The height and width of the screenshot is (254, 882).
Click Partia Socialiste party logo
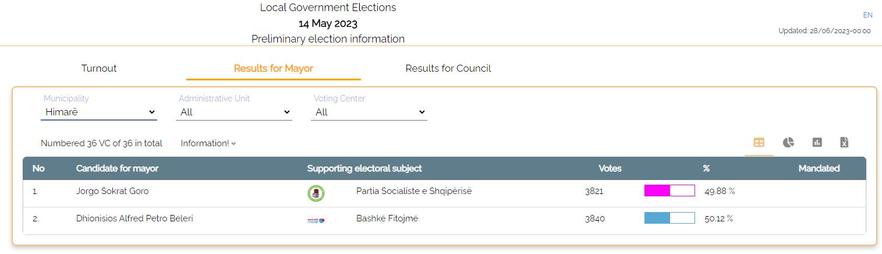316,193
